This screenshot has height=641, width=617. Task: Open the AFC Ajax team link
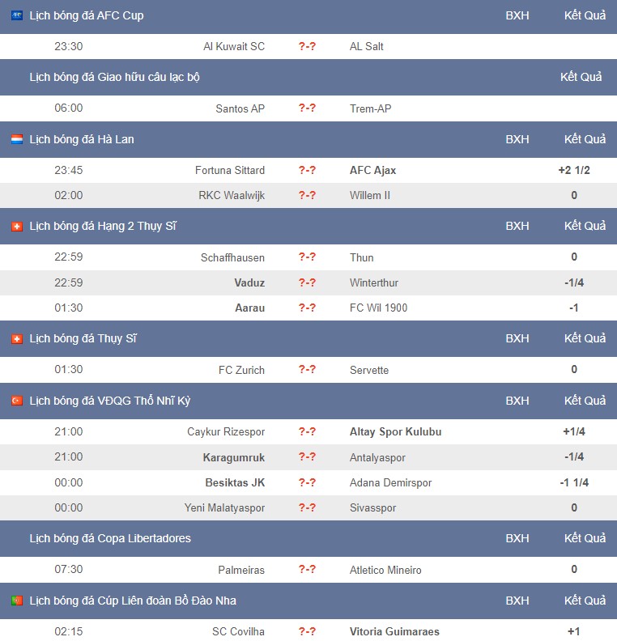click(x=373, y=170)
